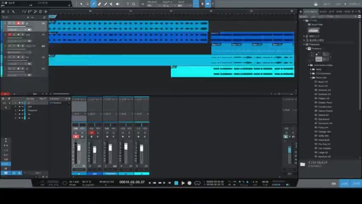Open track list icon above tracks

(x=3, y=11)
